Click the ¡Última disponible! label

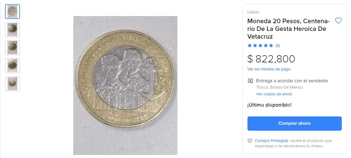[269, 105]
